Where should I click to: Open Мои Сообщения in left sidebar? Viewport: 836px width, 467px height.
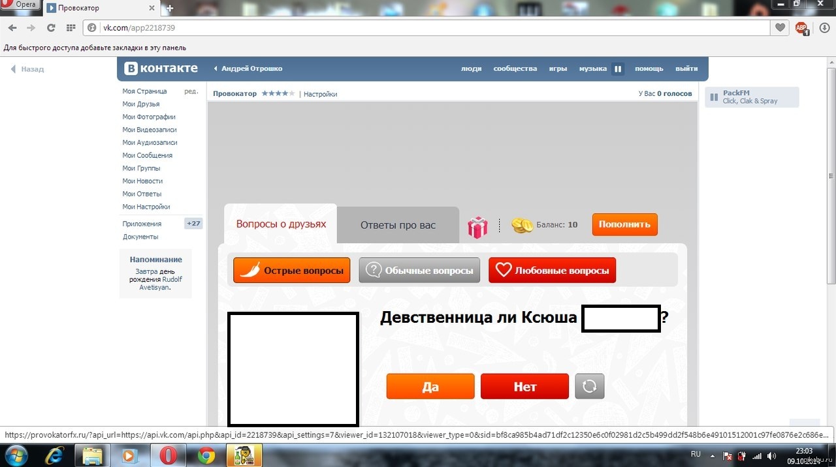point(147,155)
